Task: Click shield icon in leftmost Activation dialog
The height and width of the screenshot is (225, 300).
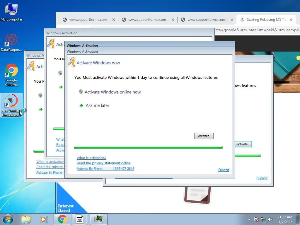Action: [40, 95]
